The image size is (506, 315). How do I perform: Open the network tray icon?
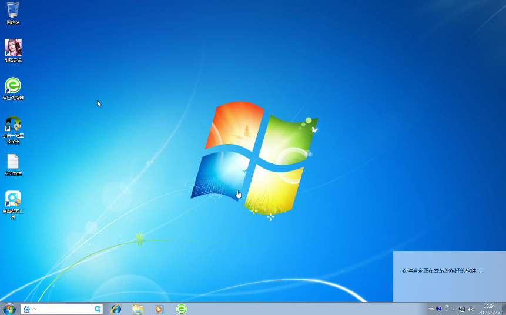coord(462,309)
